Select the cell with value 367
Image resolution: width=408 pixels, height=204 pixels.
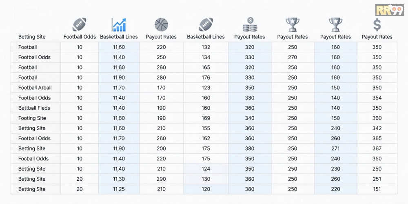pyautogui.click(x=377, y=149)
